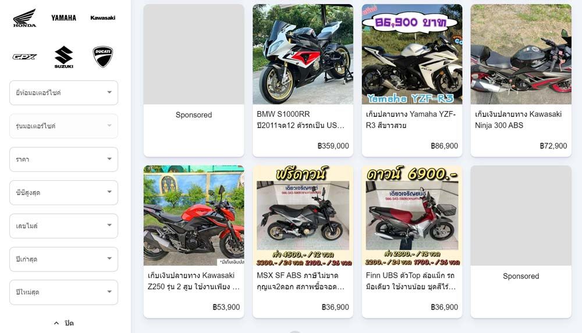Open the Yamaha YZF-R3 listing title
Viewport: 582px width, 333px height.
coord(411,119)
